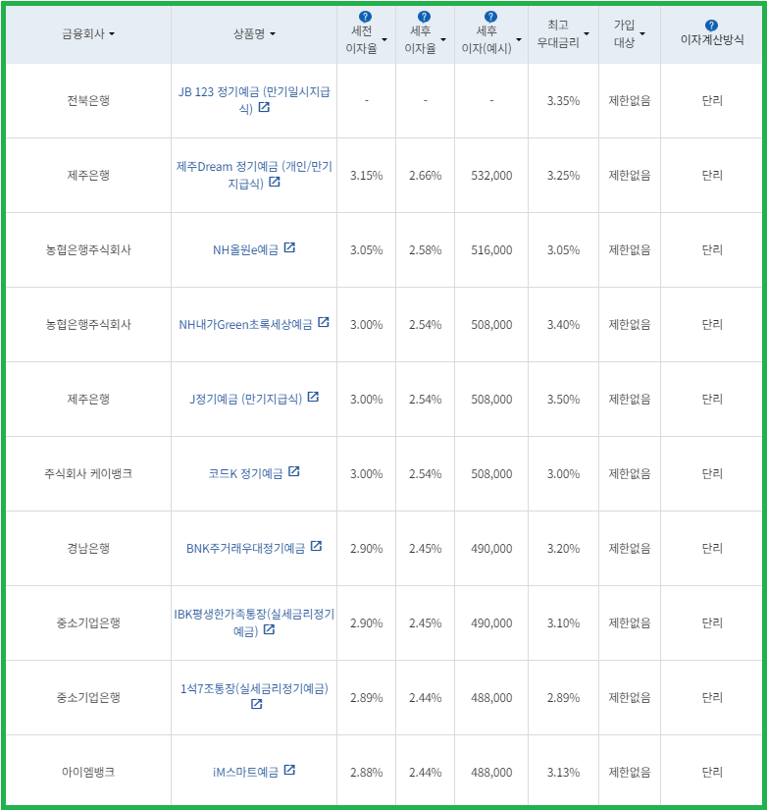Click the 경남은행 company cell
The width and height of the screenshot is (767, 810).
(88, 548)
